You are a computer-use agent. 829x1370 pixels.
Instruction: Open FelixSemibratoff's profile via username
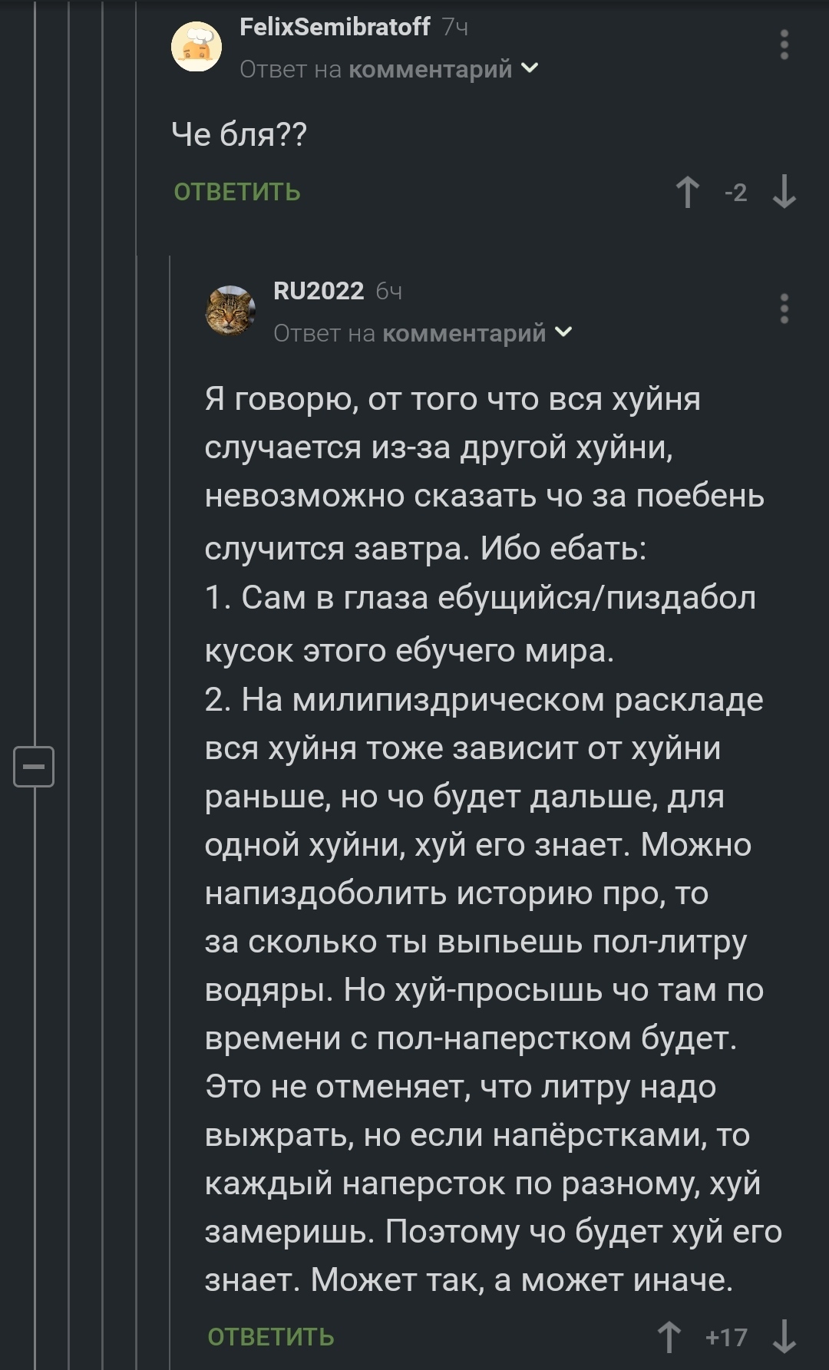coord(335,28)
